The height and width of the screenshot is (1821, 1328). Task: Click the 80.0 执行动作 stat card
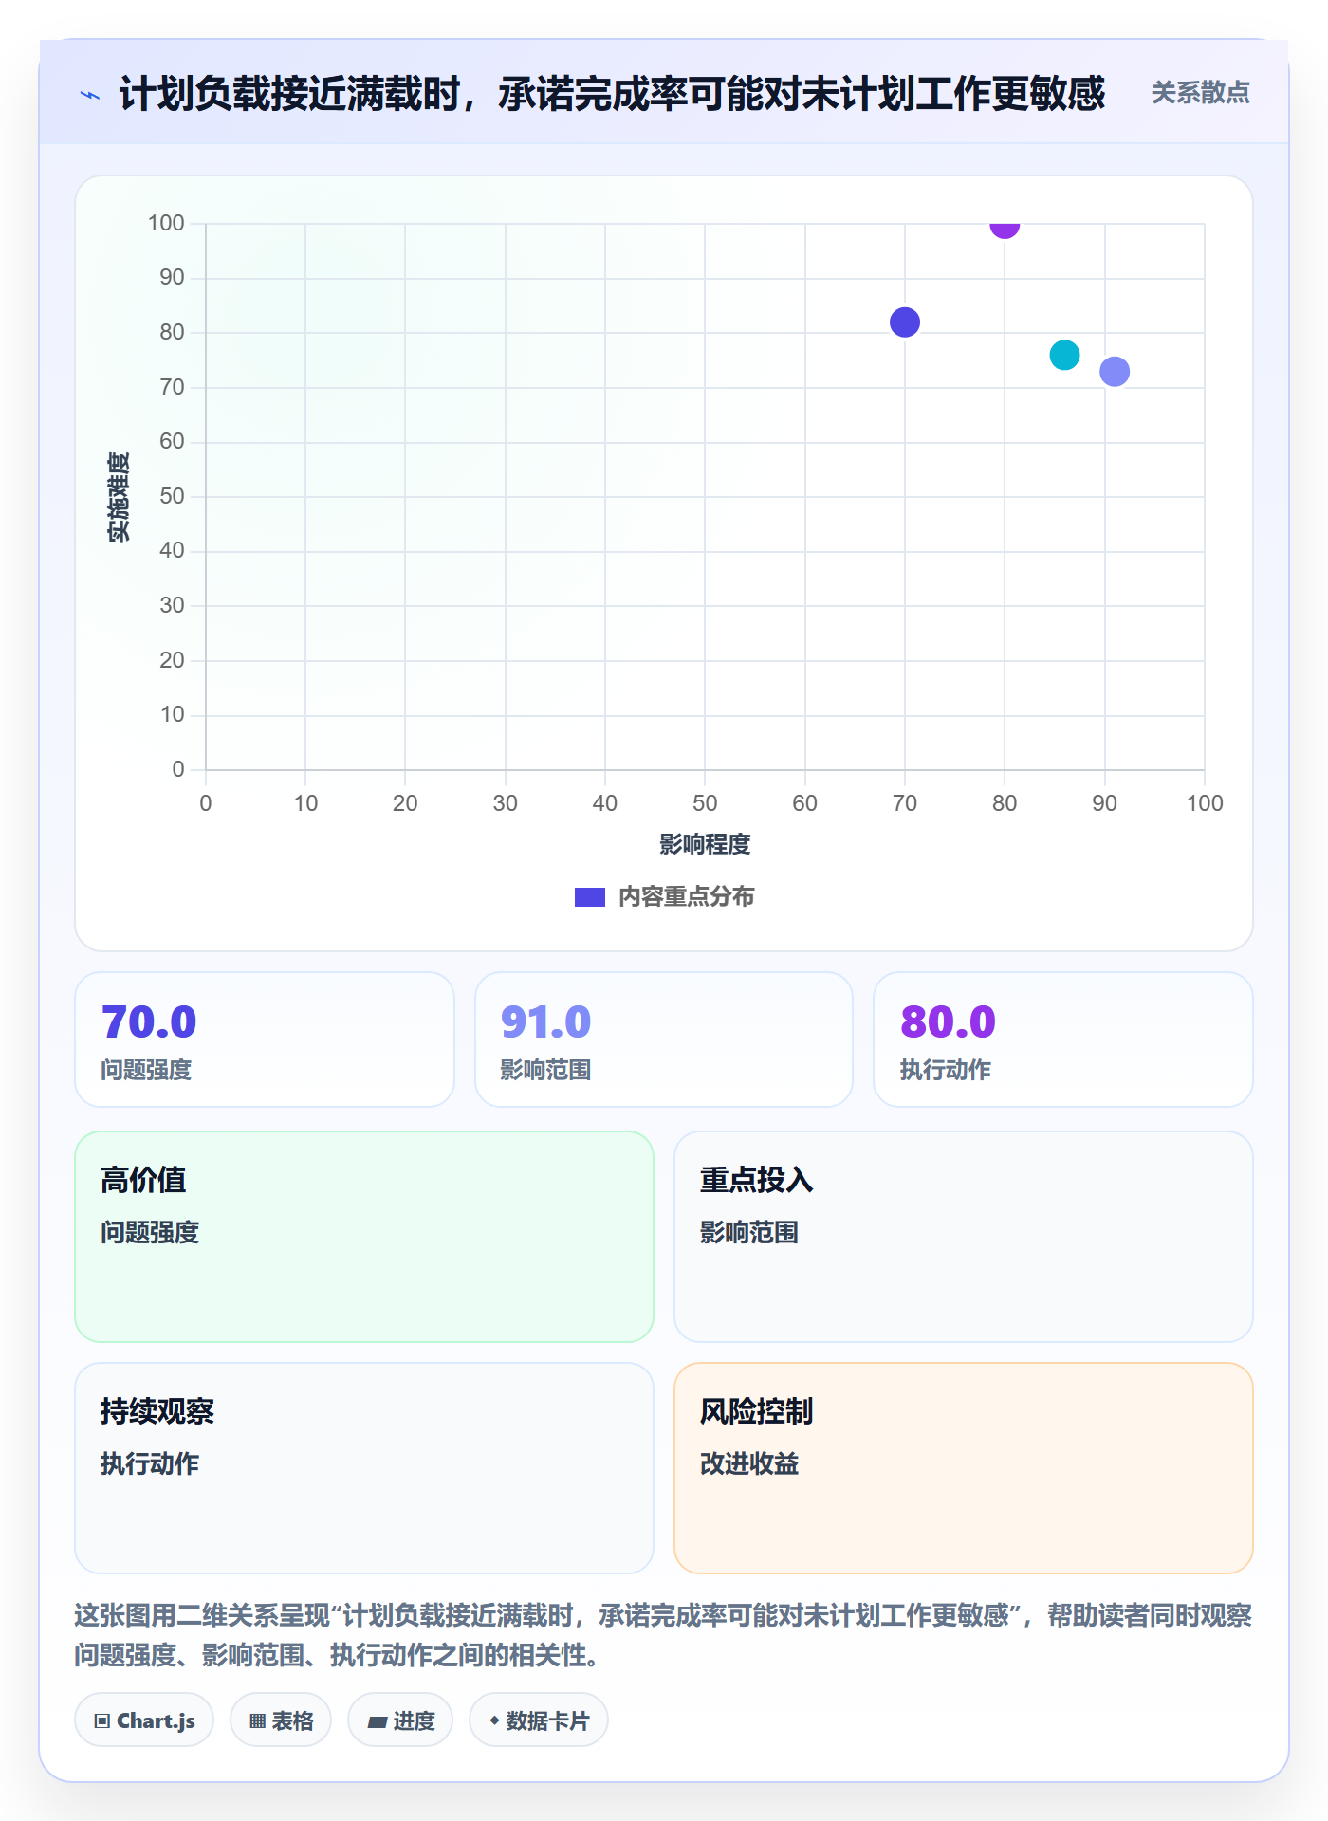1063,1039
